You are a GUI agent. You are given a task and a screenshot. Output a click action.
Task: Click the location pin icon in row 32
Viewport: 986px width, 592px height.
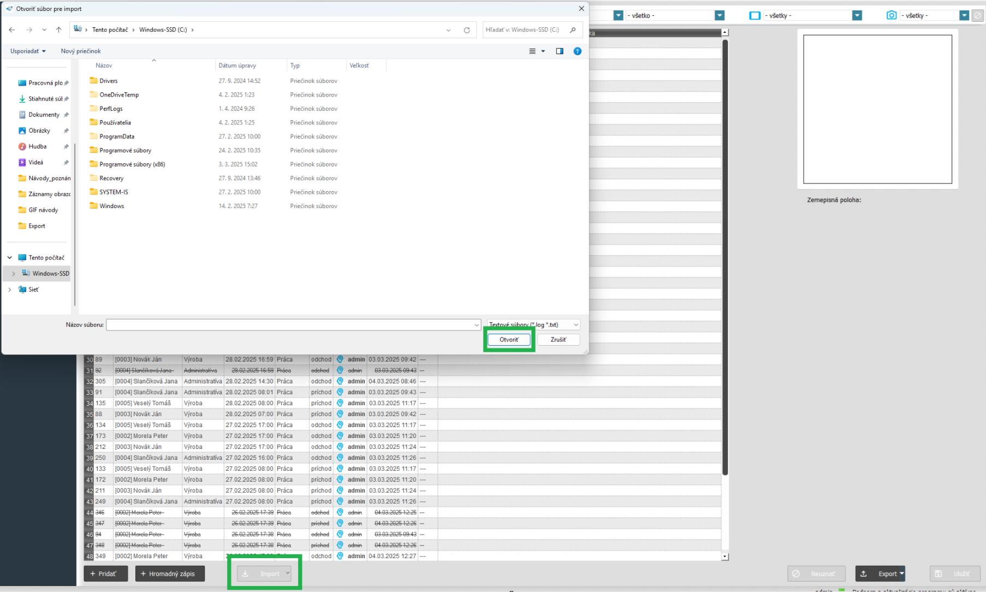[340, 381]
